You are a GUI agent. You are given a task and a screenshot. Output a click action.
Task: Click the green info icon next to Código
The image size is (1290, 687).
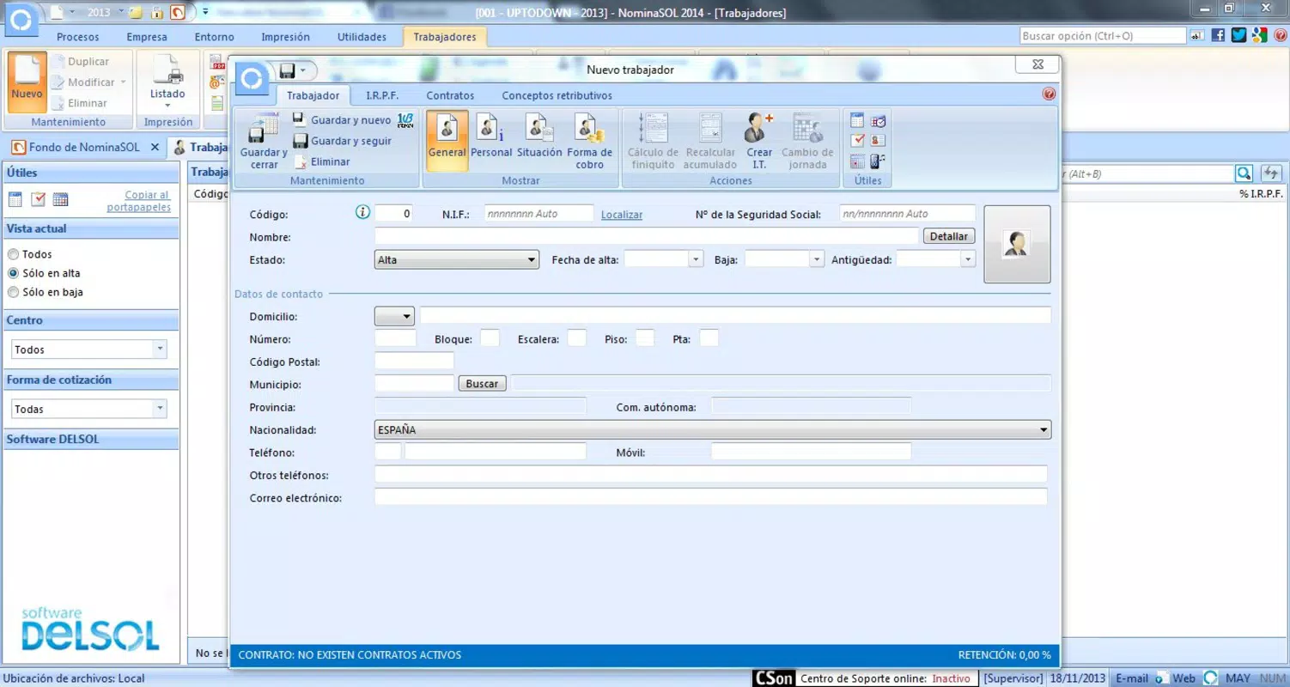pyautogui.click(x=362, y=212)
